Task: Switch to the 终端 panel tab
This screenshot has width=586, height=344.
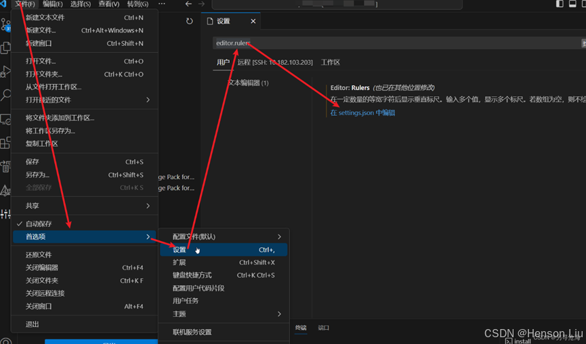Action: (x=301, y=328)
